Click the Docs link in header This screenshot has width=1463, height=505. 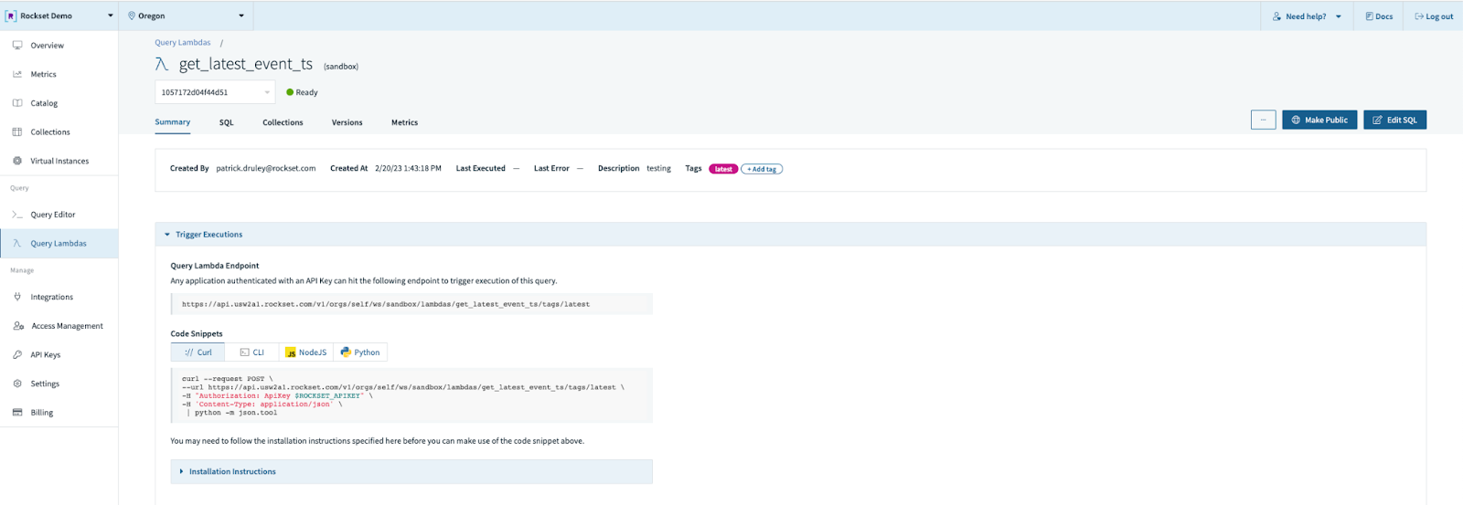(x=1379, y=16)
